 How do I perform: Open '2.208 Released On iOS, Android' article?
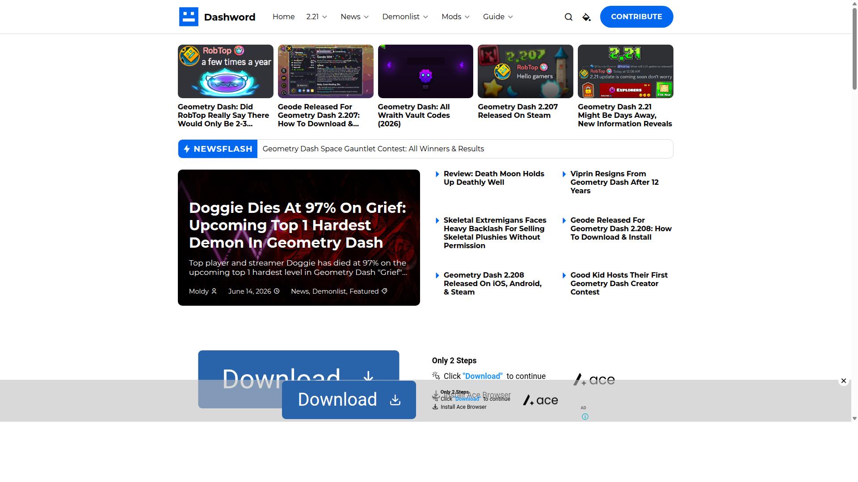point(492,284)
